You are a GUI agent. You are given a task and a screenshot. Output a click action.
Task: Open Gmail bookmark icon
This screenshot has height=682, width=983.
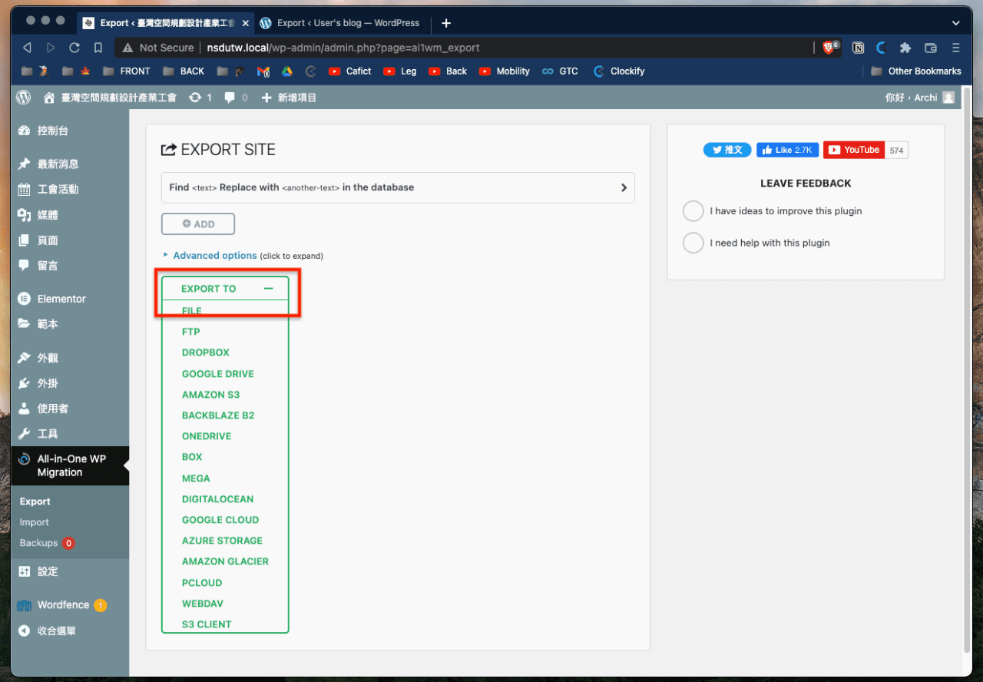[x=263, y=71]
